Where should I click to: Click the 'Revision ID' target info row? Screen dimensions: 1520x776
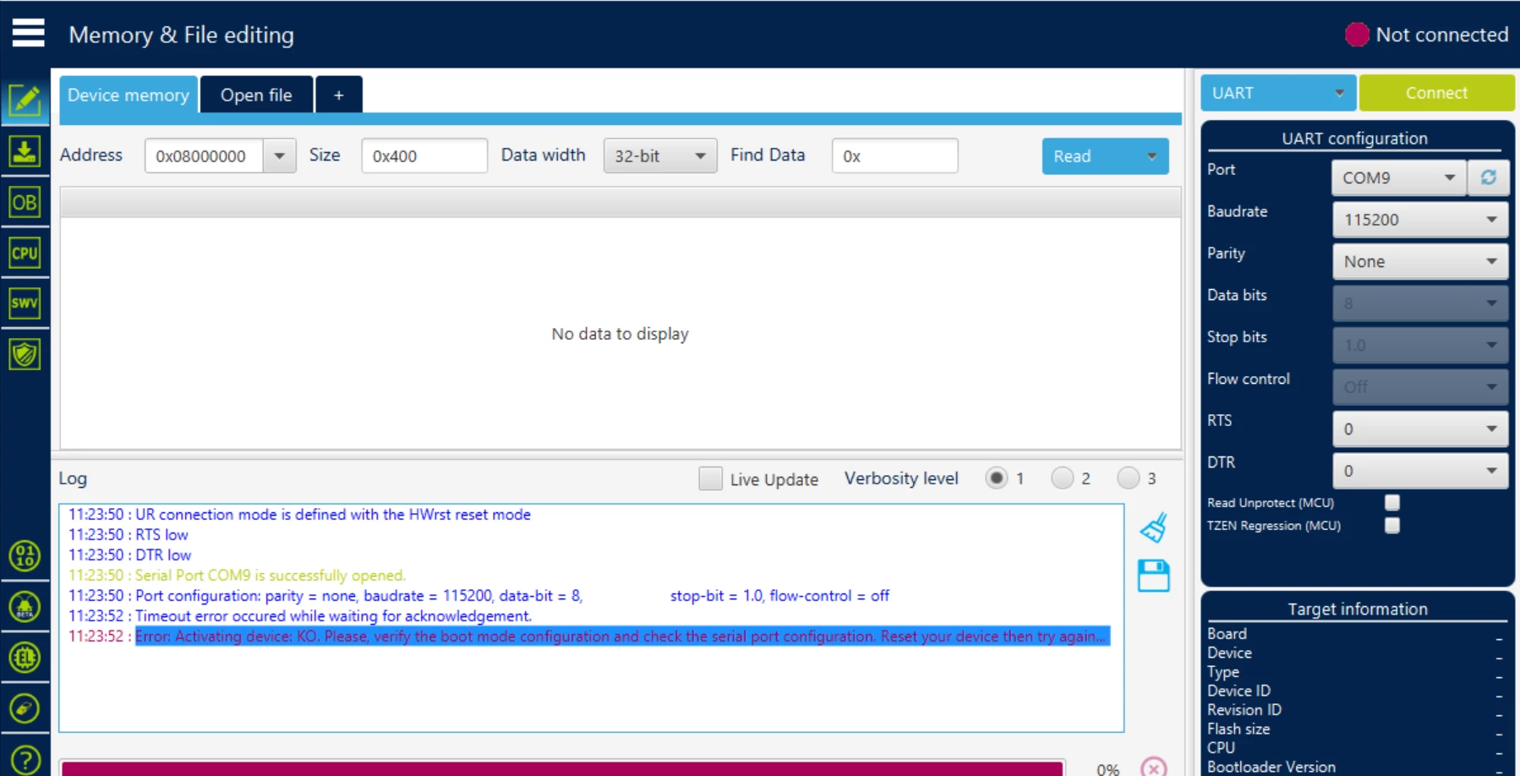pos(1356,710)
